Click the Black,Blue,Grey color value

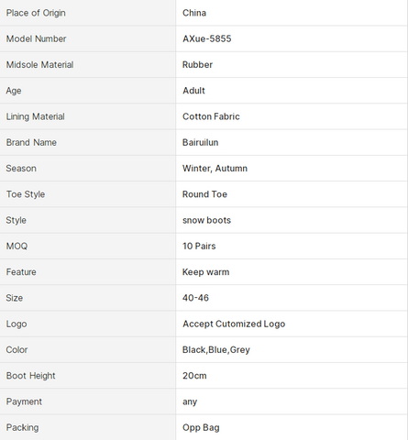tap(216, 350)
